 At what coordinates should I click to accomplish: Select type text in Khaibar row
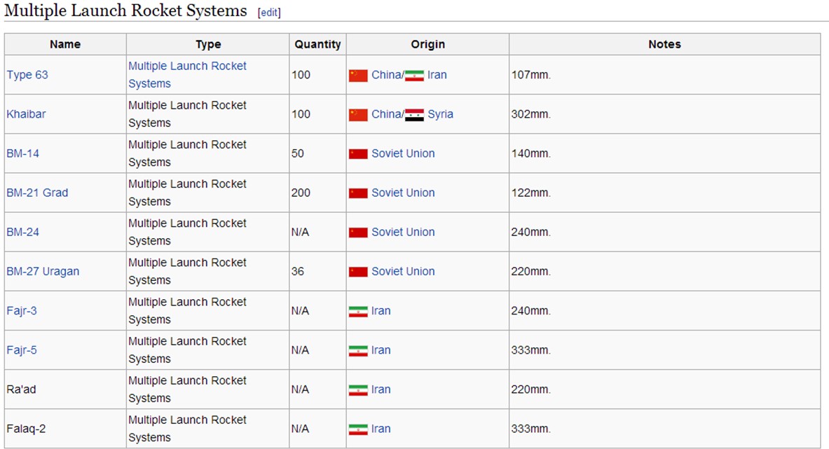coord(187,114)
